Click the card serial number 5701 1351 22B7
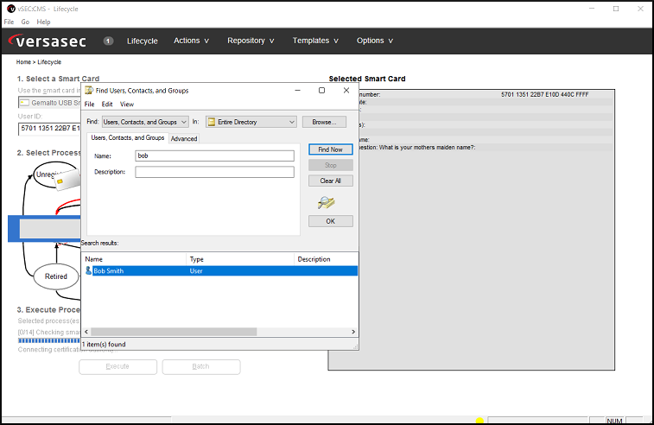This screenshot has height=425, width=654. click(545, 95)
